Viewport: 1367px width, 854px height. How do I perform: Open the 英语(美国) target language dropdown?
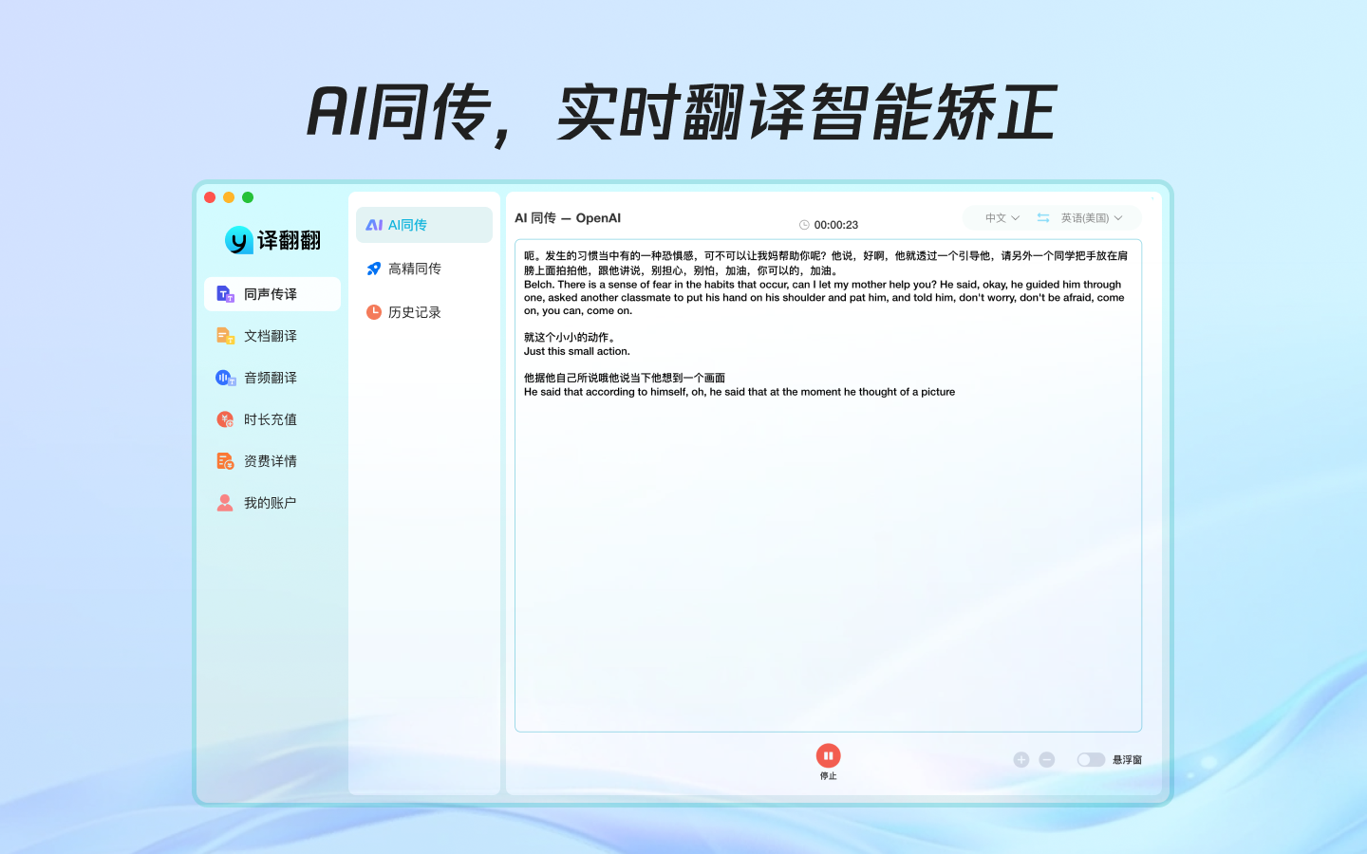pos(1092,217)
